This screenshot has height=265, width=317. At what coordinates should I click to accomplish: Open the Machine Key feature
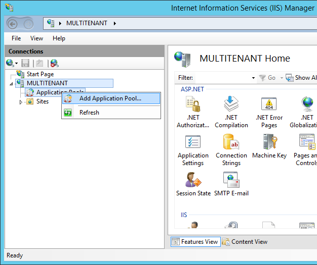[x=269, y=146]
